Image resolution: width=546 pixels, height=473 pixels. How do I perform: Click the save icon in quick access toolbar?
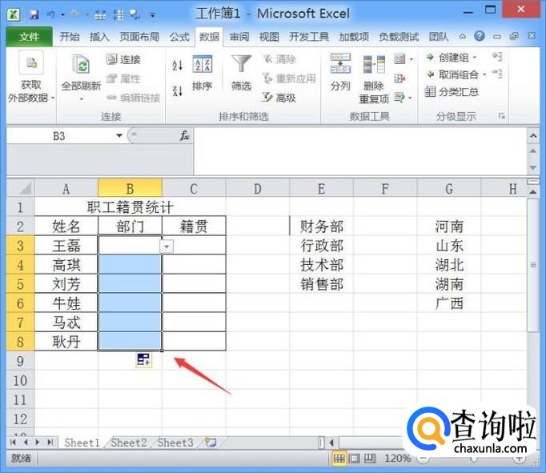click(34, 14)
